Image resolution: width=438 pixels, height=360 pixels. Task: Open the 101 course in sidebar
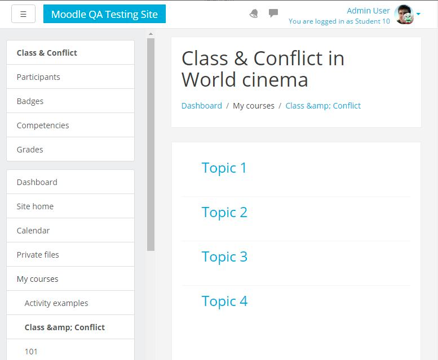(x=70, y=351)
